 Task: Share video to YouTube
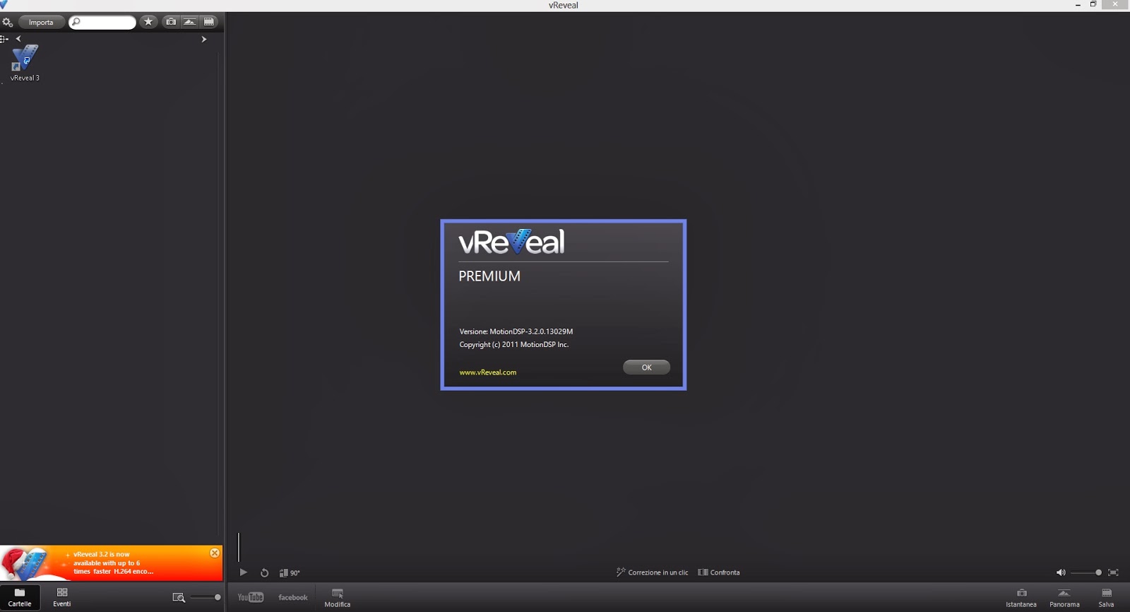point(251,597)
